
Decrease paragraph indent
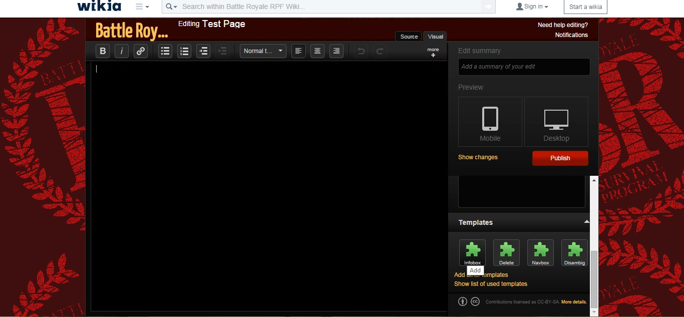(x=222, y=51)
